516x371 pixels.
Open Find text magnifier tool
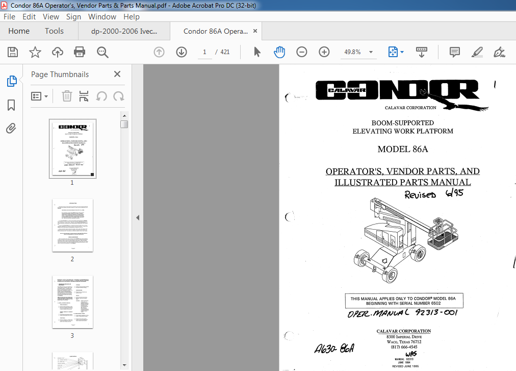102,52
